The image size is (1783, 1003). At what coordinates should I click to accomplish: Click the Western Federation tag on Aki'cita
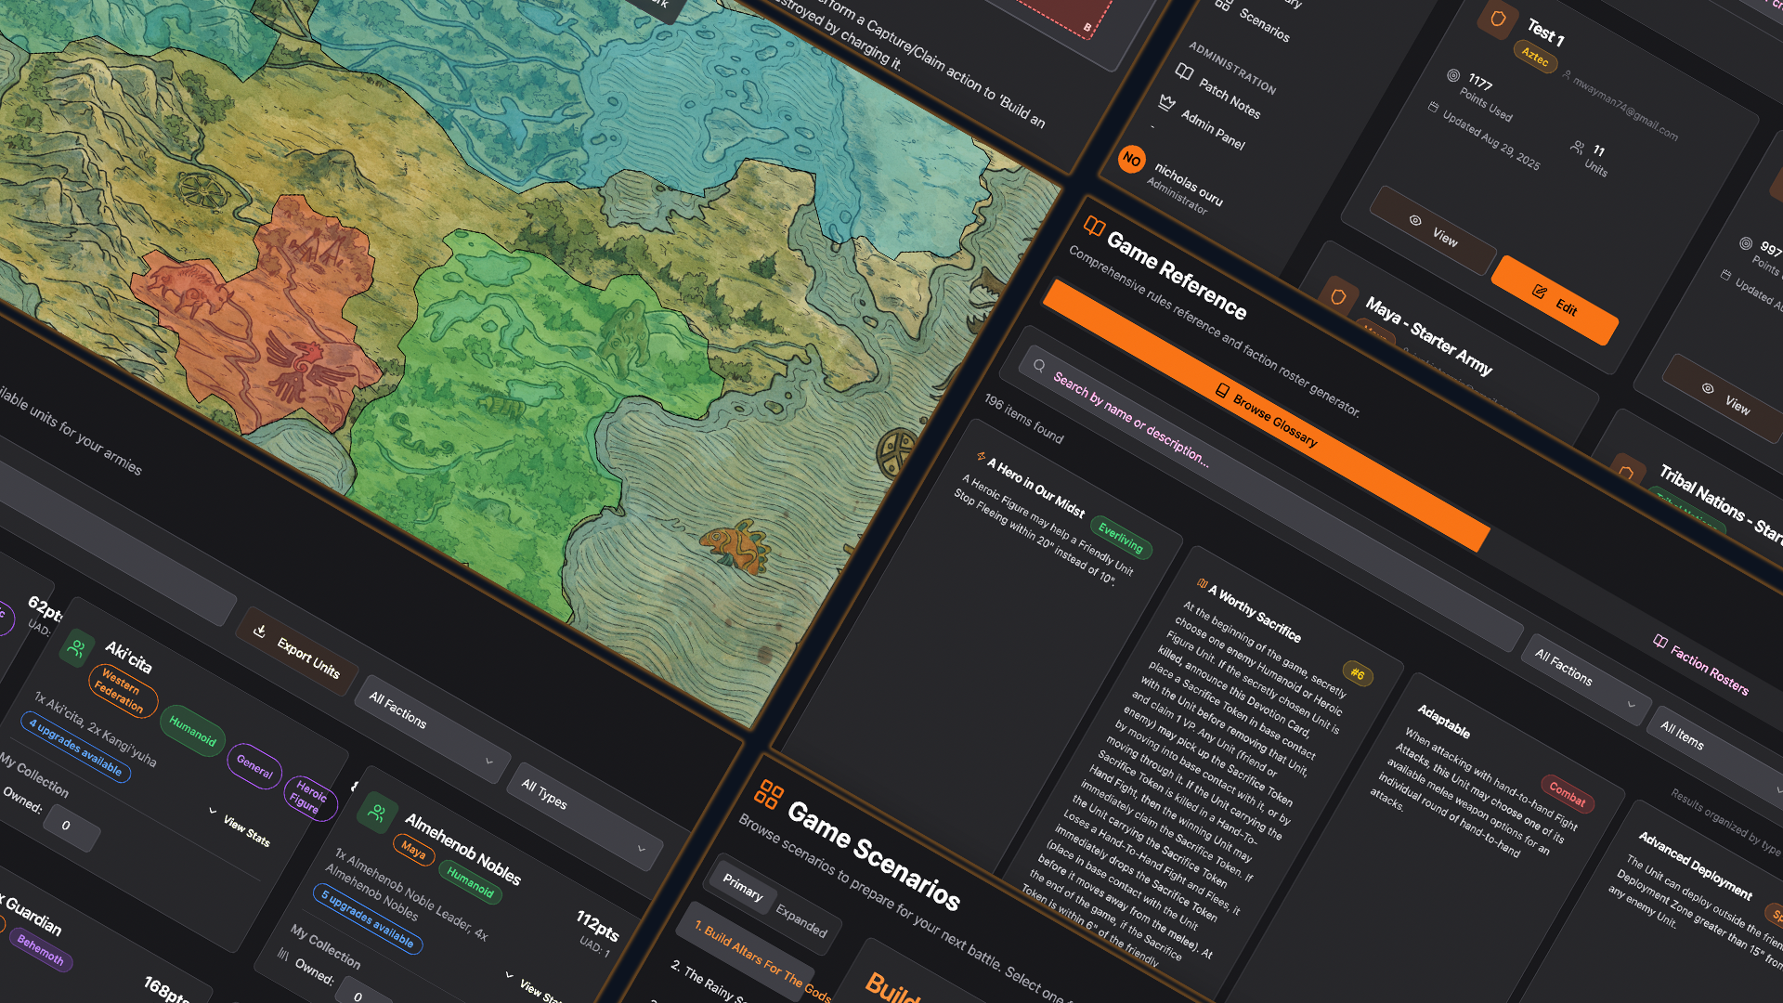(x=122, y=689)
